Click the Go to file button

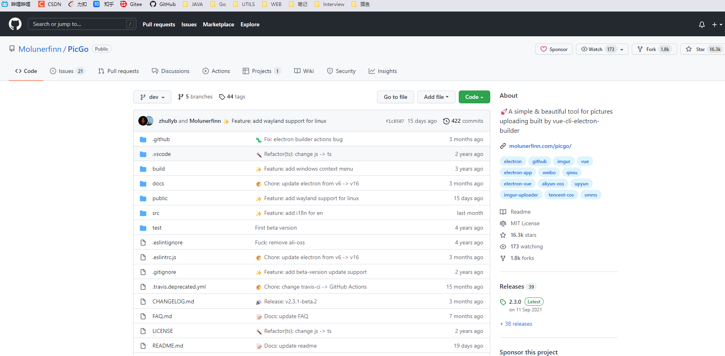click(x=396, y=97)
